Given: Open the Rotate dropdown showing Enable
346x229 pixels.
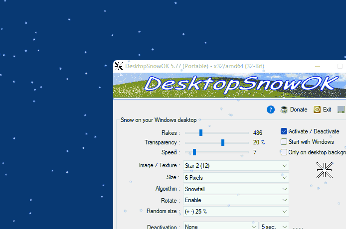Looking at the screenshot, I should coord(236,200).
